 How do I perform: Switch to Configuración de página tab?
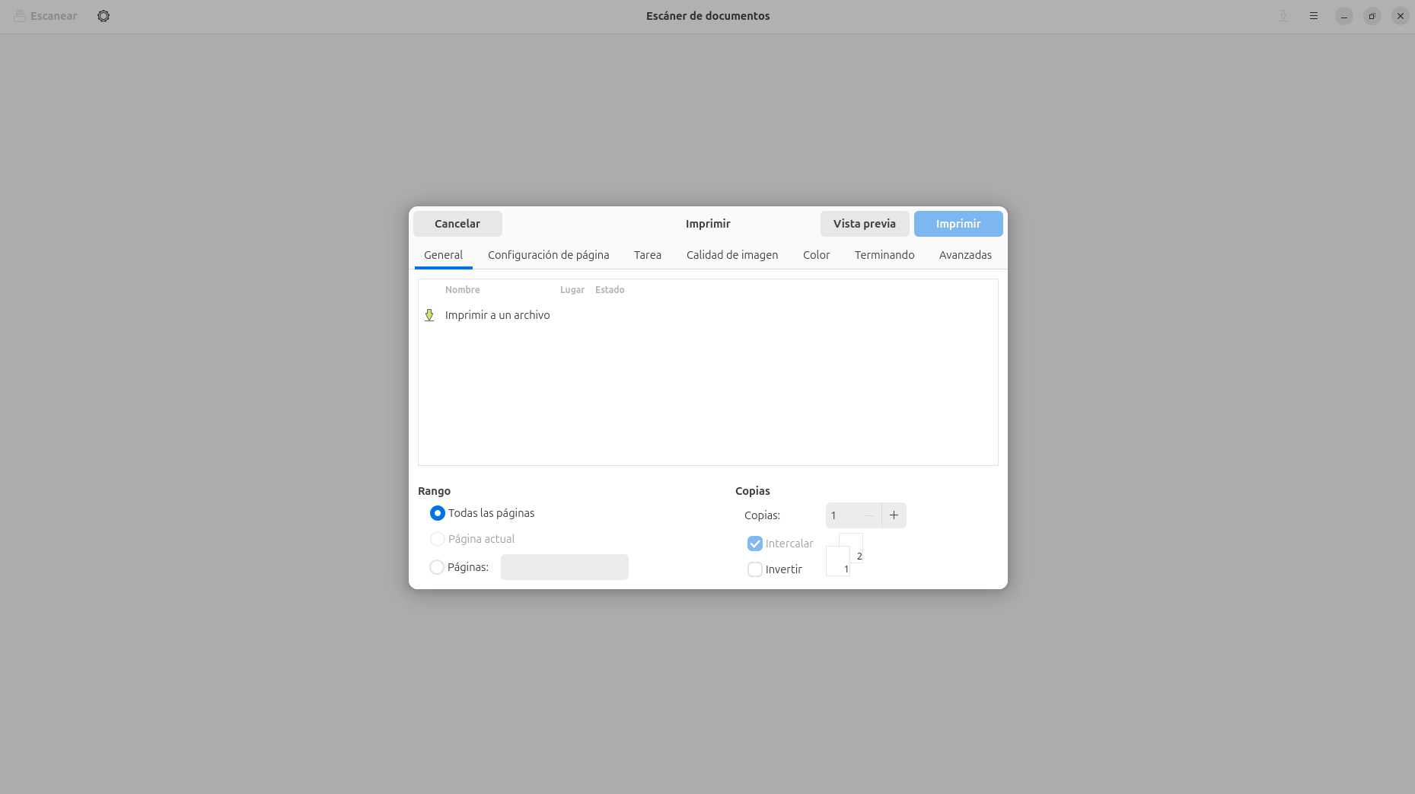(548, 255)
